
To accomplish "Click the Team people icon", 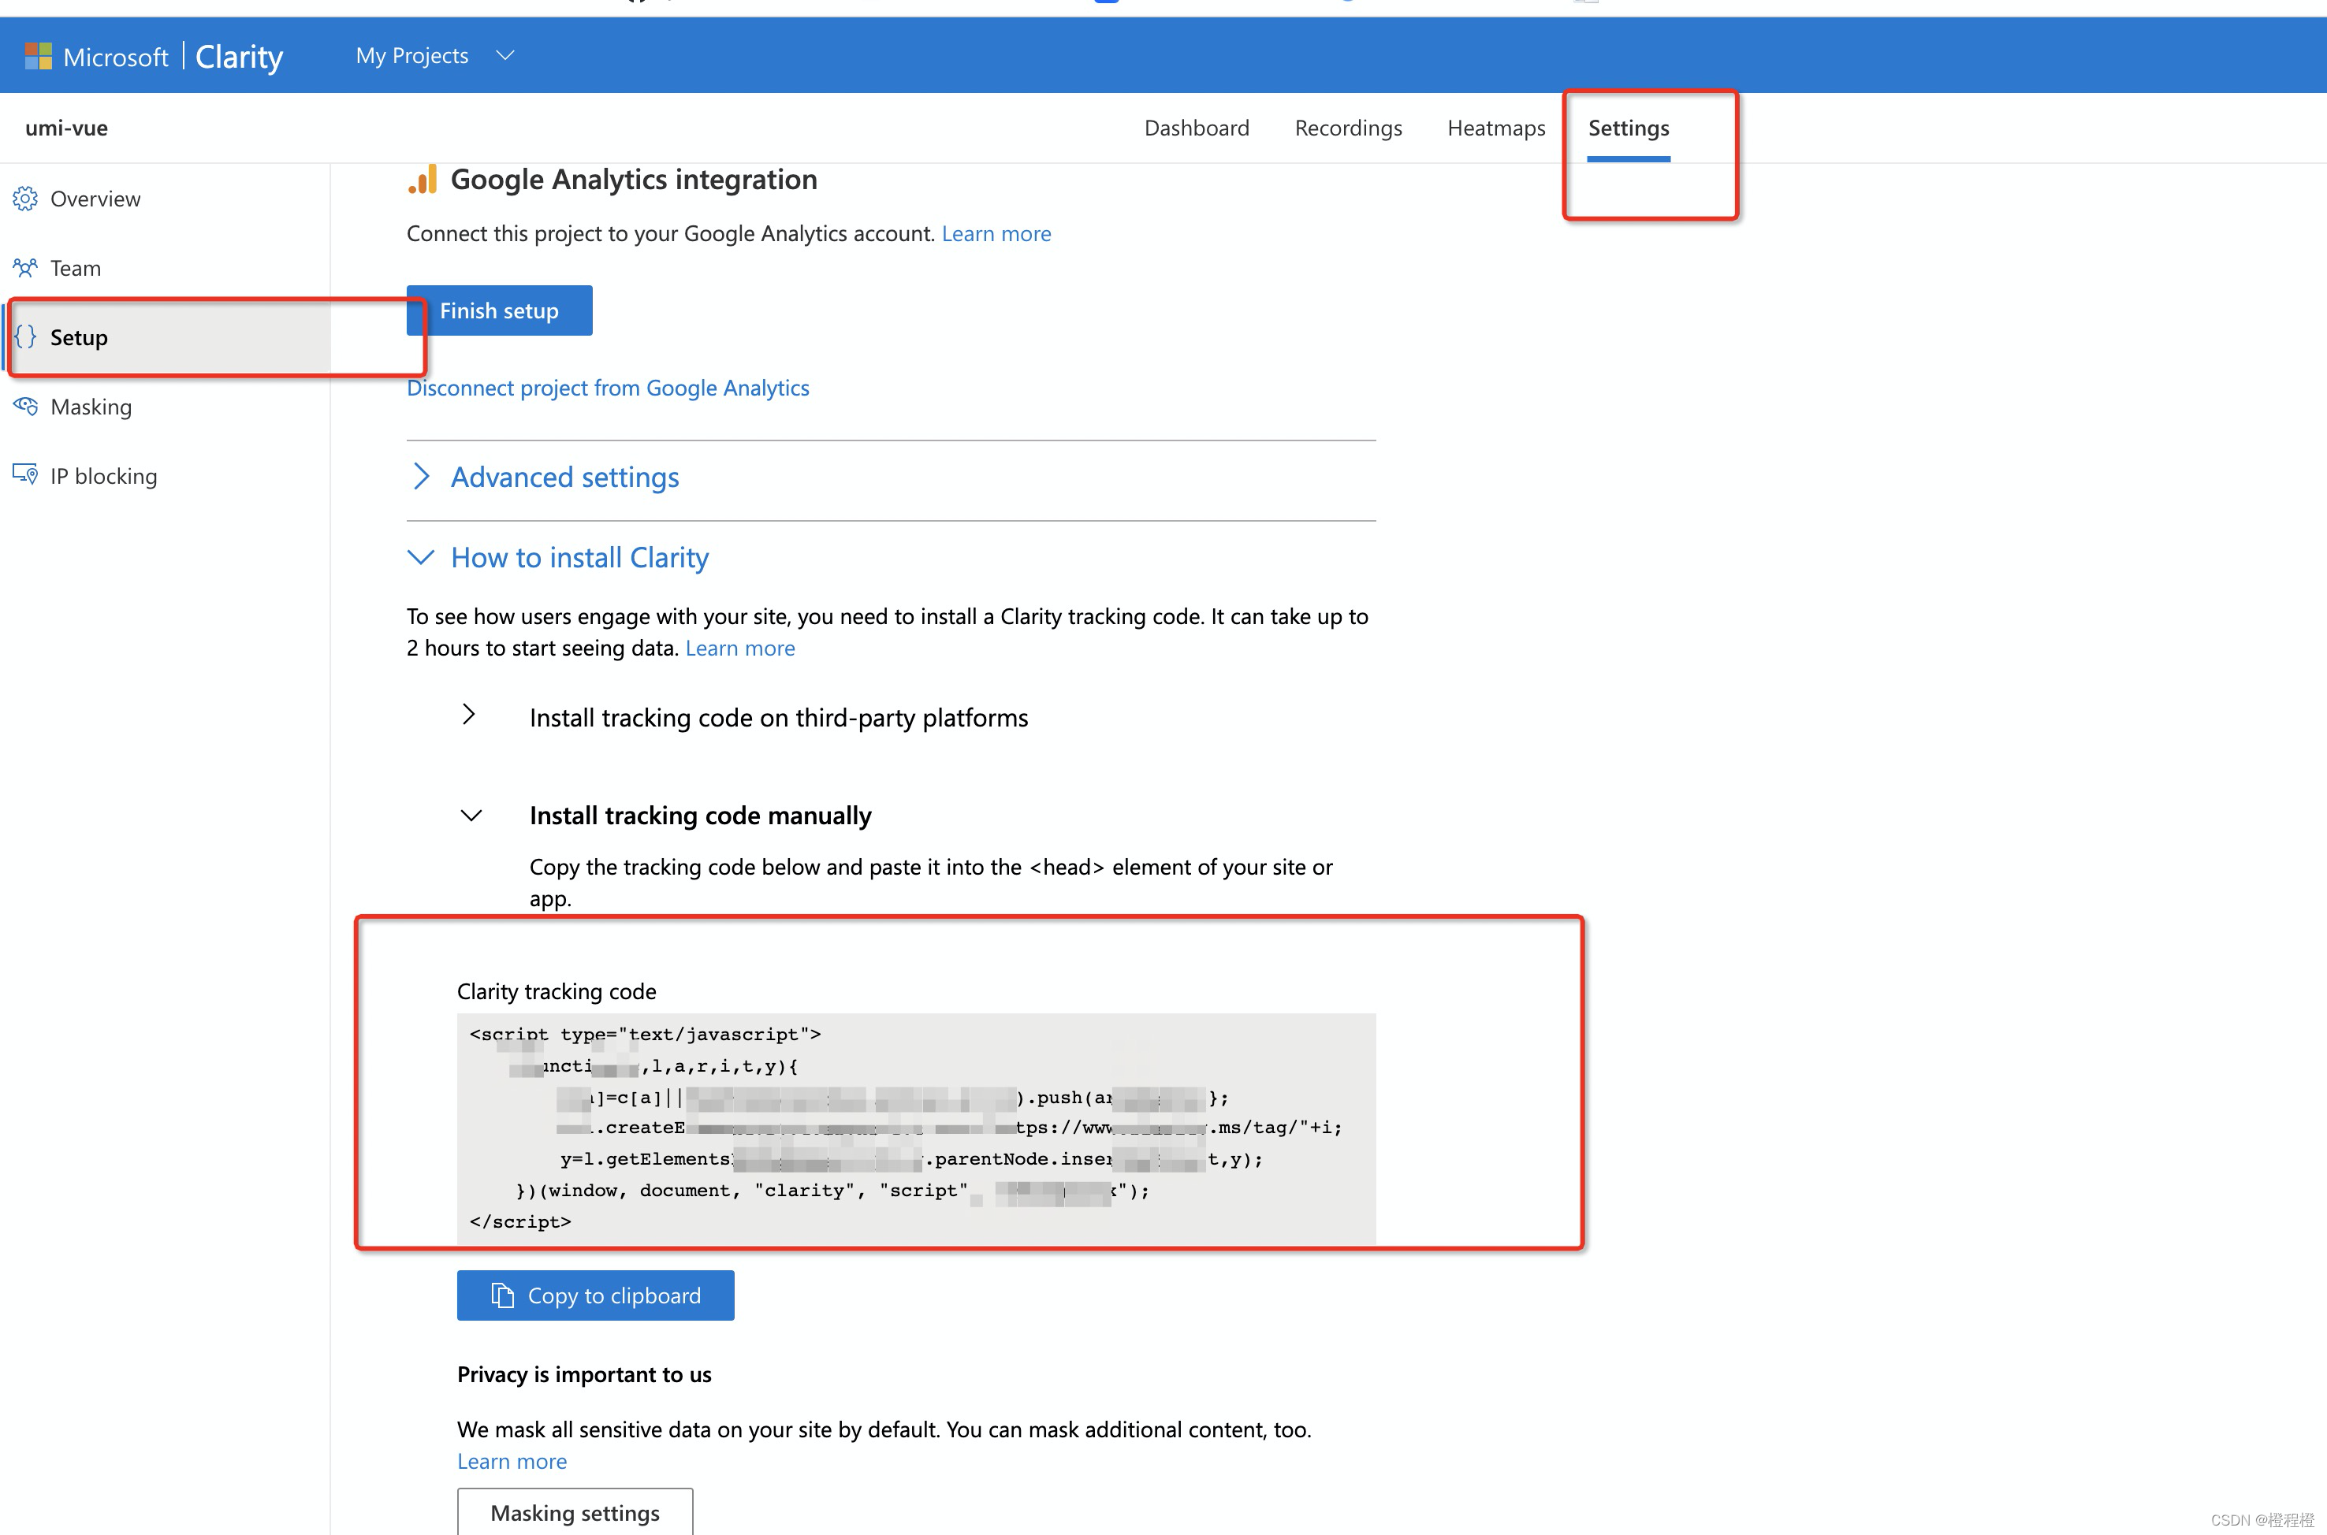I will pos(25,267).
